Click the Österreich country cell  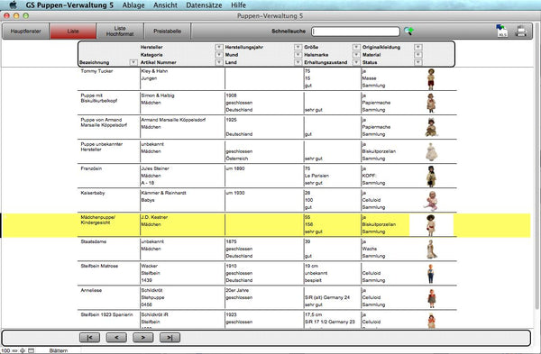(236, 159)
